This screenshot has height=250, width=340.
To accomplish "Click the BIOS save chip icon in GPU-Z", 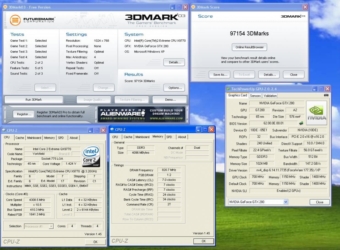I will coord(301,123).
